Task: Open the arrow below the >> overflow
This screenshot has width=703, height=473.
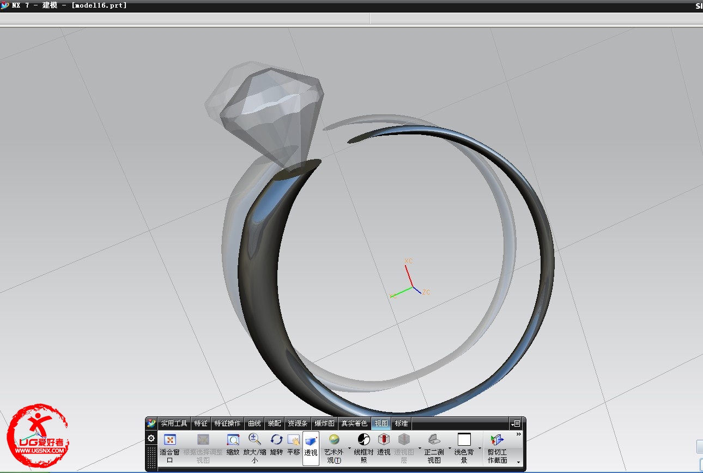Action: coord(519,462)
